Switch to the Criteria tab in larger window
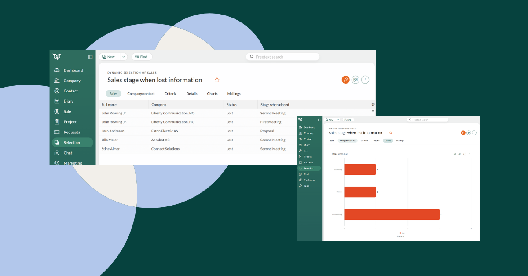The height and width of the screenshot is (276, 528). pos(170,94)
